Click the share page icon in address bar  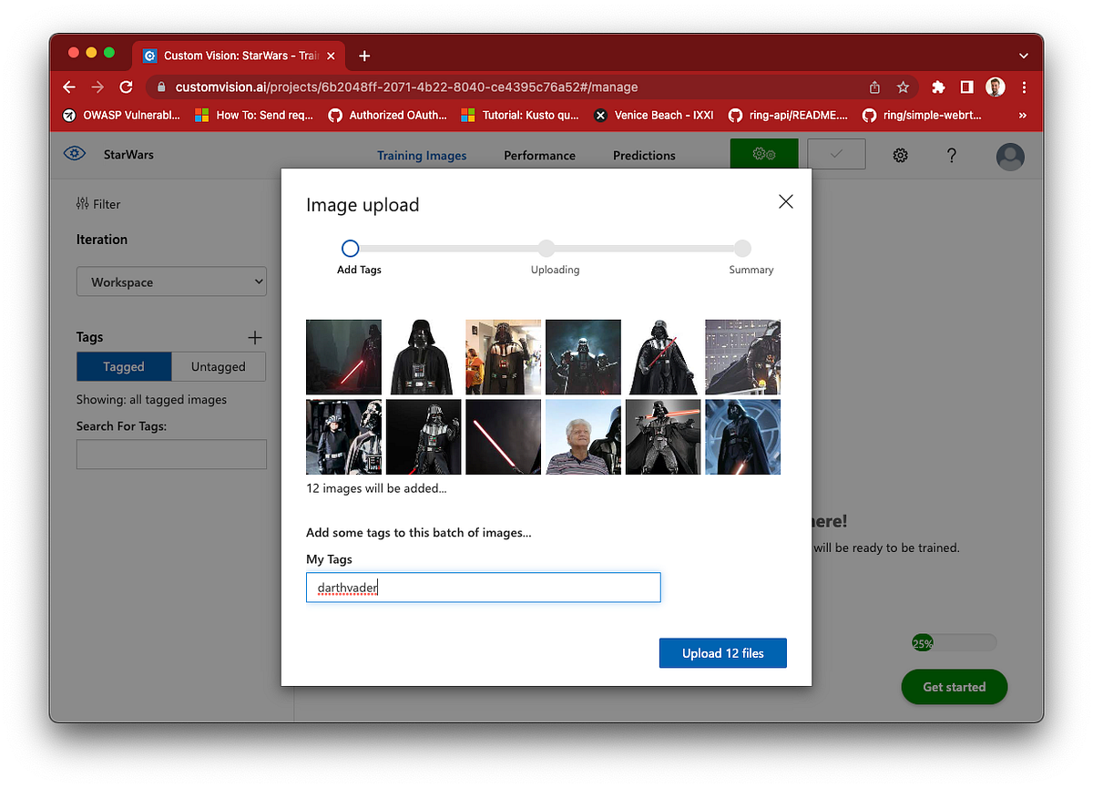874,87
